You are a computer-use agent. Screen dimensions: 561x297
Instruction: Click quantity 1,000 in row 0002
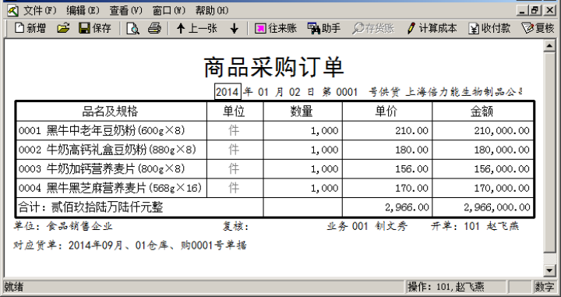click(302, 150)
